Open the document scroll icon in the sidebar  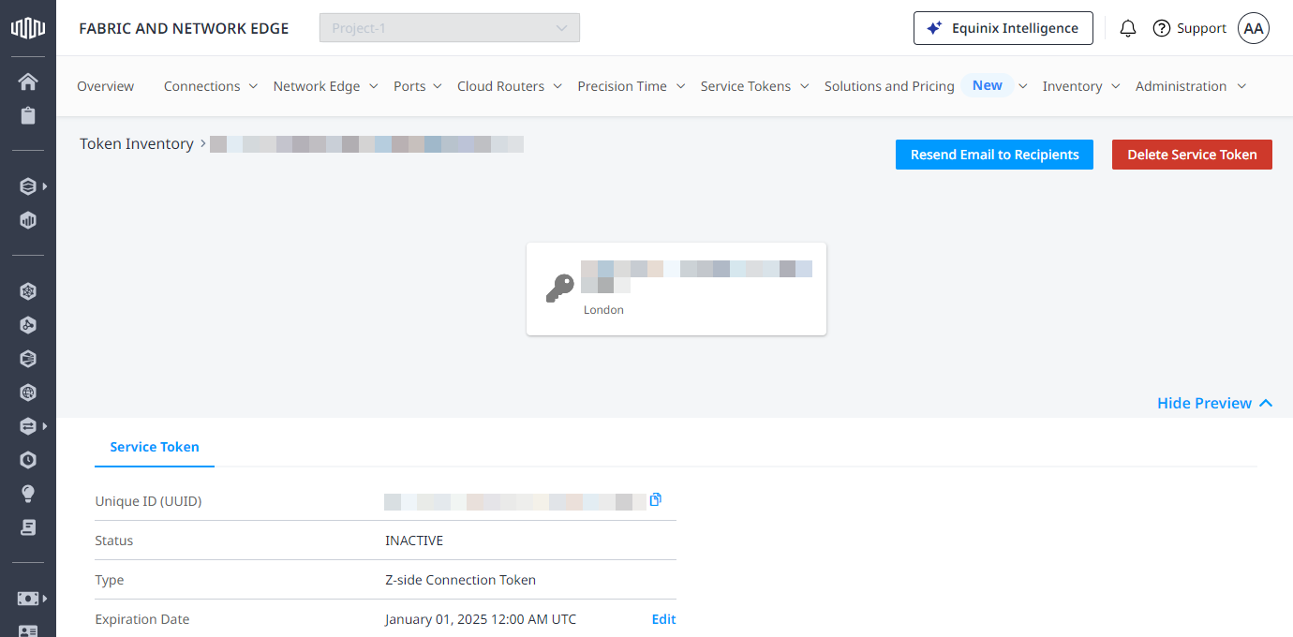click(28, 527)
